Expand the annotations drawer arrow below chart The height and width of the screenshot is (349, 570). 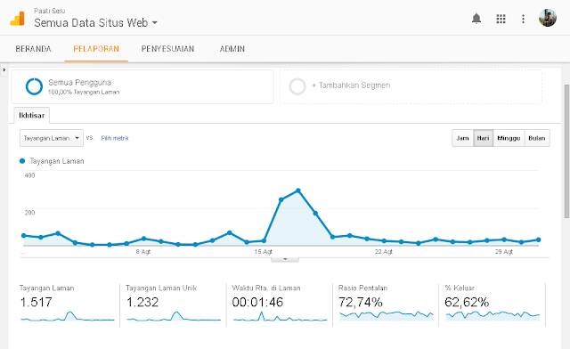[x=285, y=259]
